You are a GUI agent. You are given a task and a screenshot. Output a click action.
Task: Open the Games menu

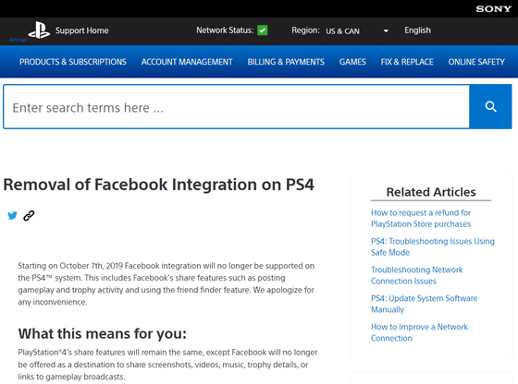pyautogui.click(x=352, y=62)
